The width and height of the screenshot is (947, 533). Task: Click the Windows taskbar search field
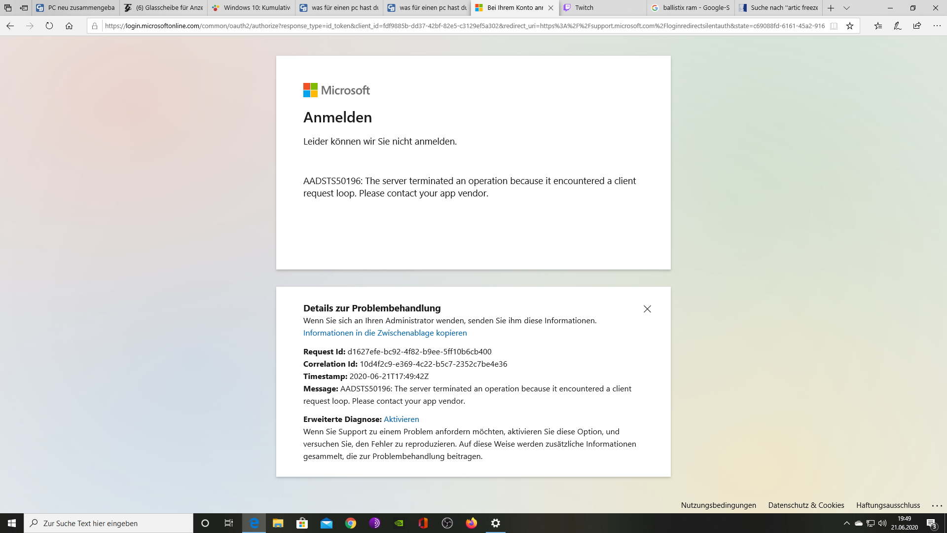coord(109,523)
